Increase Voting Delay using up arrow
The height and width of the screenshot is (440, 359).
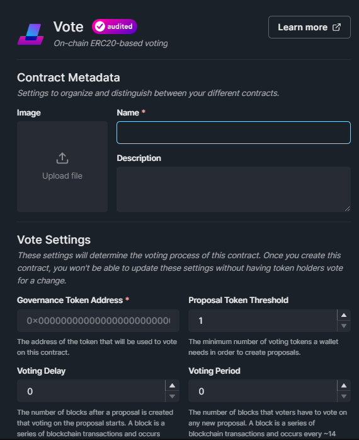pyautogui.click(x=172, y=386)
